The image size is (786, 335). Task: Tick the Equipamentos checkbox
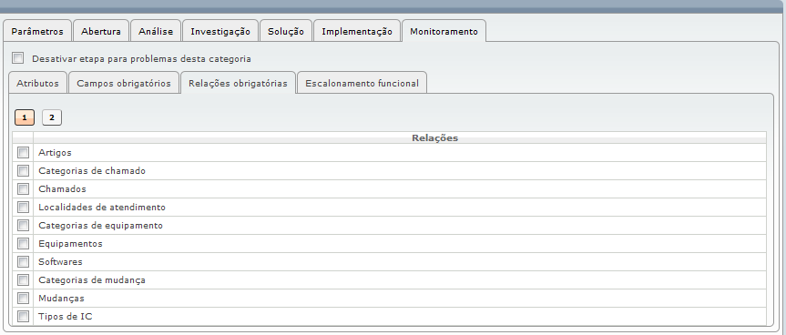[x=23, y=243]
